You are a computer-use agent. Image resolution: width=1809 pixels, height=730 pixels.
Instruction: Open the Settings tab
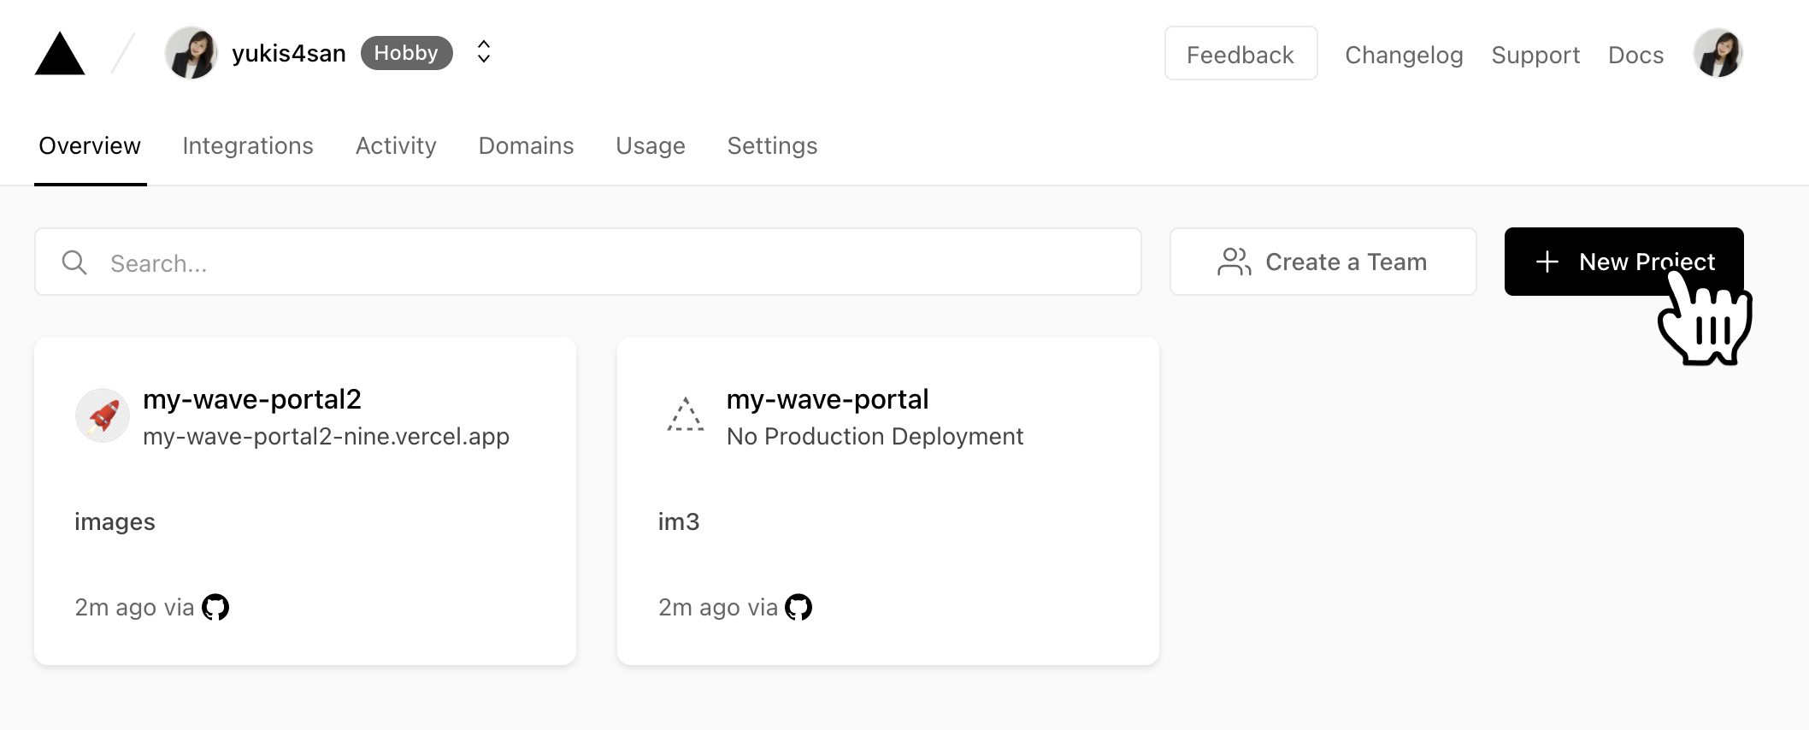click(x=772, y=145)
